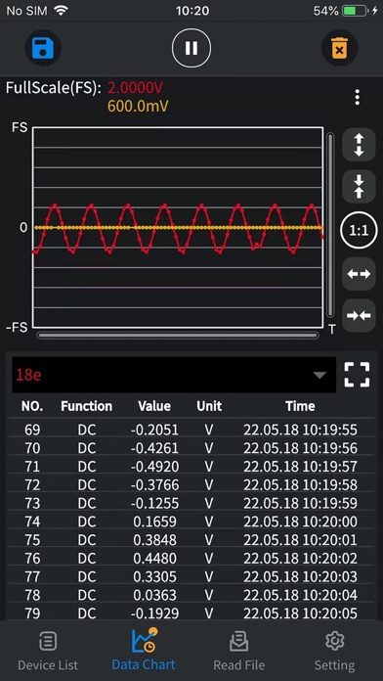Compress chart vertically with inward arrows button
Viewport: 383px width, 681px height.
[359, 187]
